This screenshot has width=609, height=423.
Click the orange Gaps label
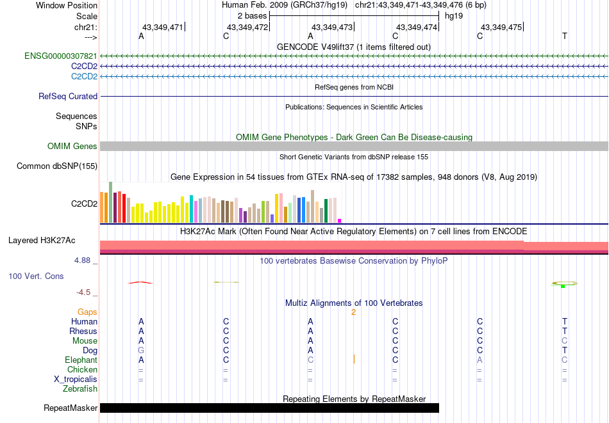pos(87,312)
